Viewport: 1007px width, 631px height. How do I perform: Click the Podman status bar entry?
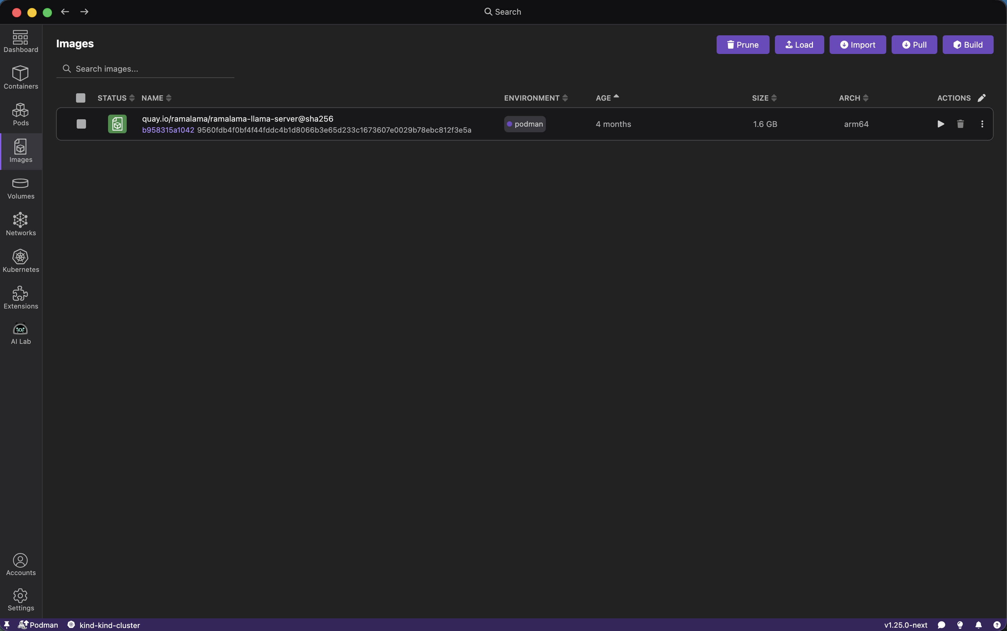coord(38,625)
